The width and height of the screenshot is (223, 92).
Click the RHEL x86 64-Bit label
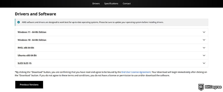click(26, 48)
